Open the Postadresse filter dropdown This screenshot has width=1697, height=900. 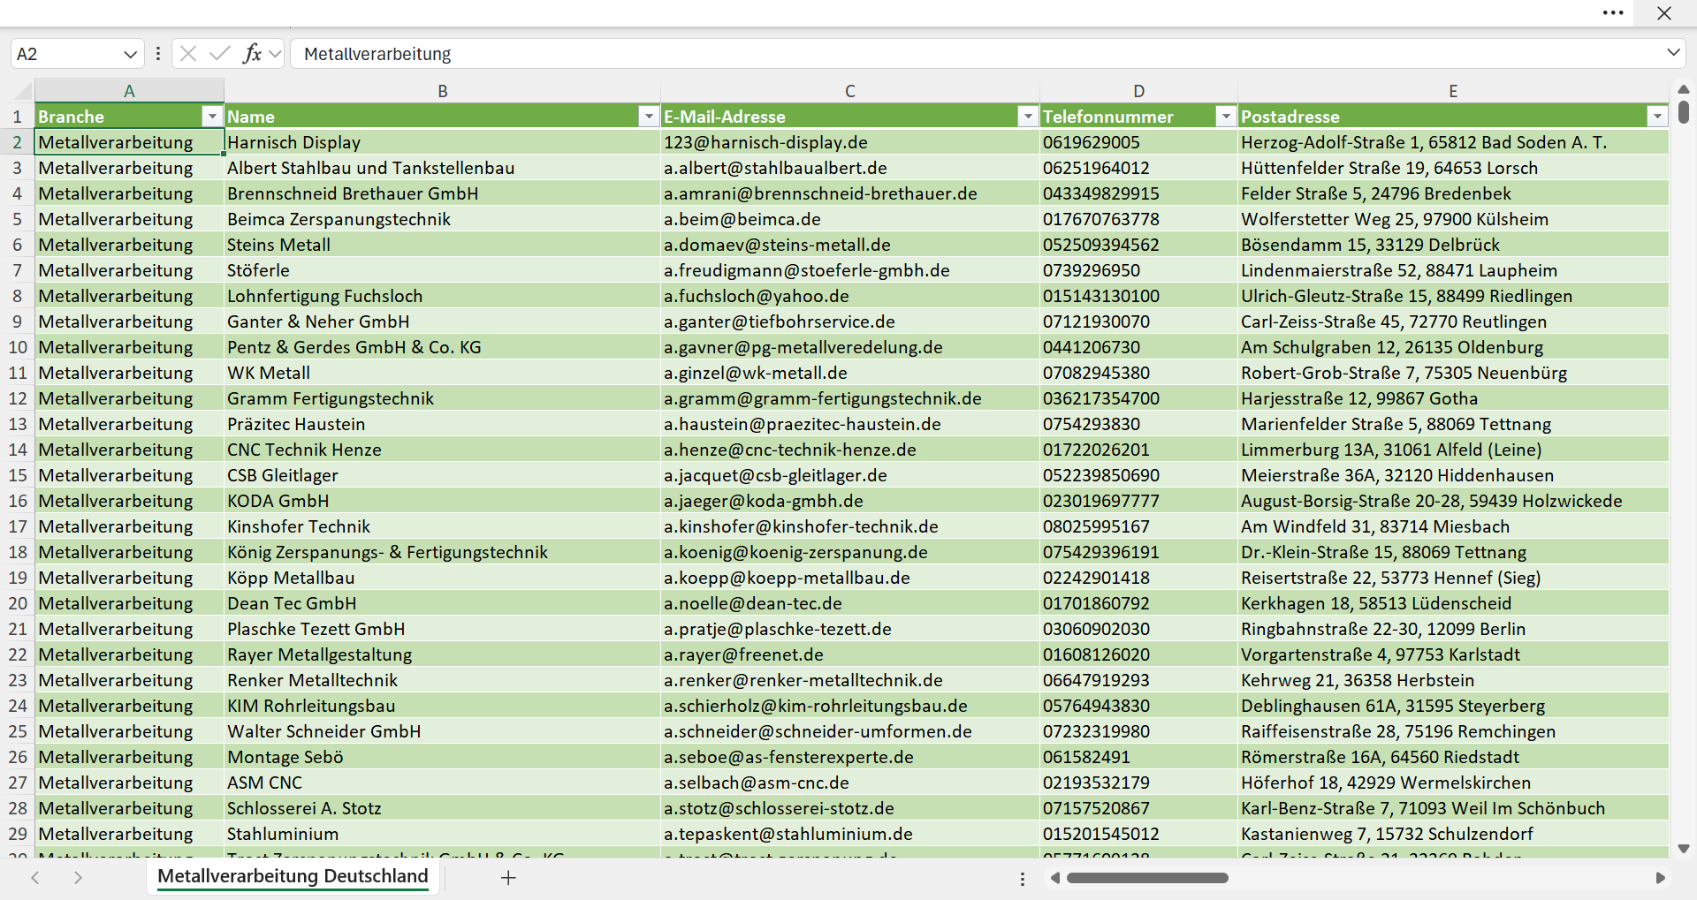1657,117
